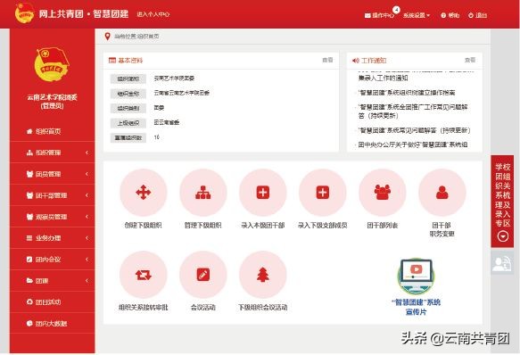The height and width of the screenshot is (355, 520).
Task: Open notice '智慧团建'系统常见问题解答（持续更新）
Action: (x=414, y=130)
